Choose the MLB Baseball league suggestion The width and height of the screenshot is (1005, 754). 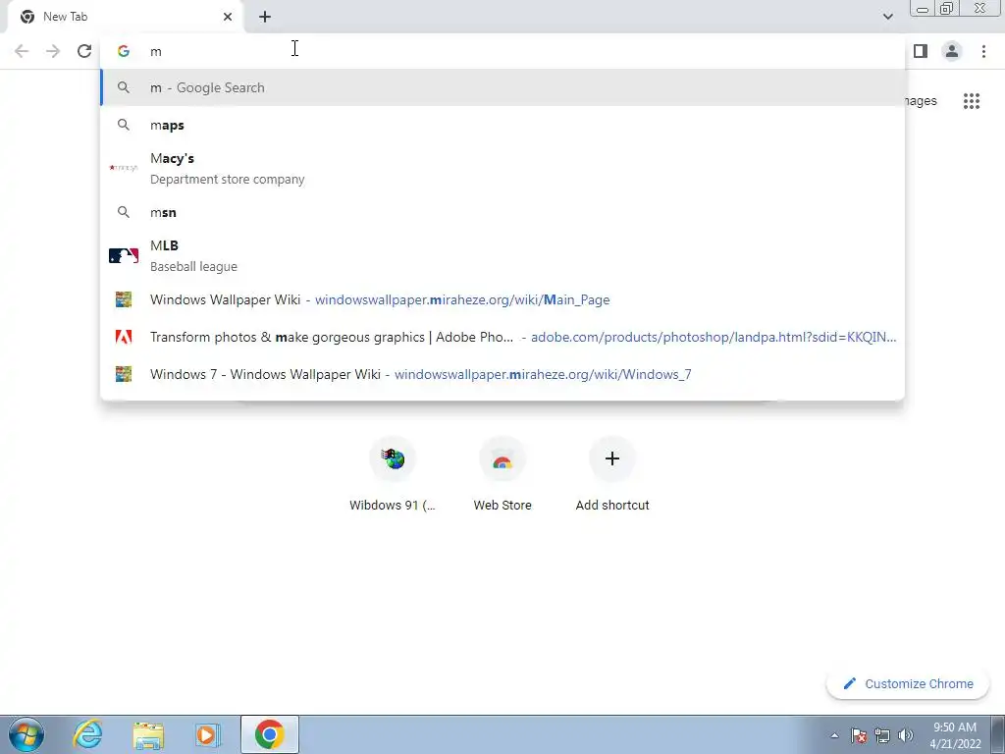[x=503, y=256]
